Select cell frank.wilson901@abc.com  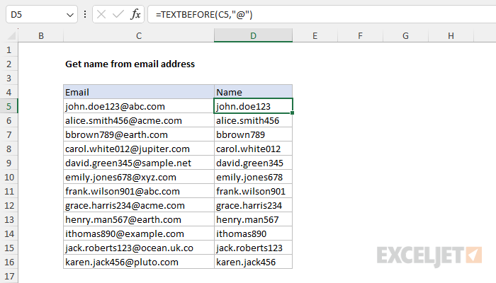(139, 191)
